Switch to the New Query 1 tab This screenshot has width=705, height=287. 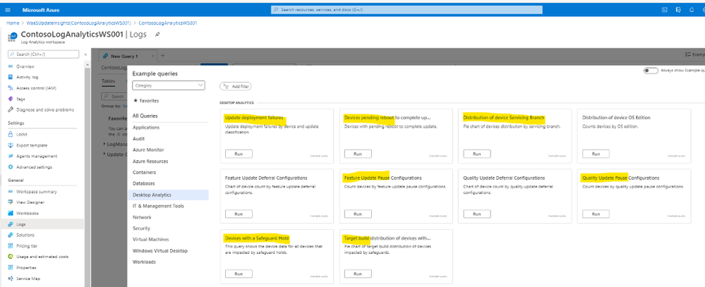pos(124,56)
